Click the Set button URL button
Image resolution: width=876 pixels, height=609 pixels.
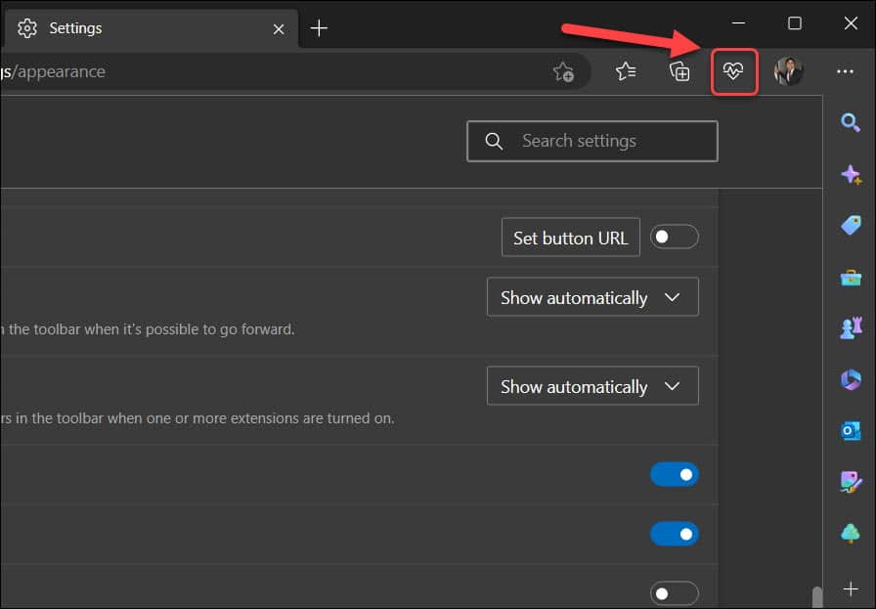pyautogui.click(x=570, y=237)
